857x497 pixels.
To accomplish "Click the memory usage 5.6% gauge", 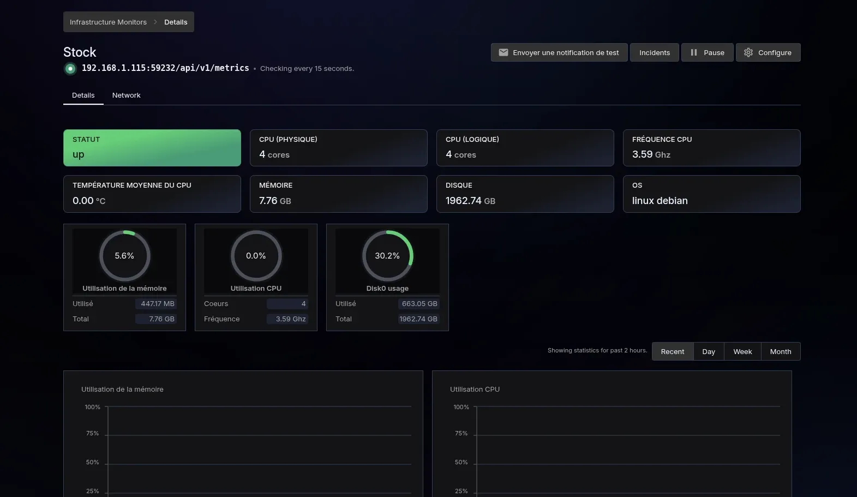I will 124,255.
